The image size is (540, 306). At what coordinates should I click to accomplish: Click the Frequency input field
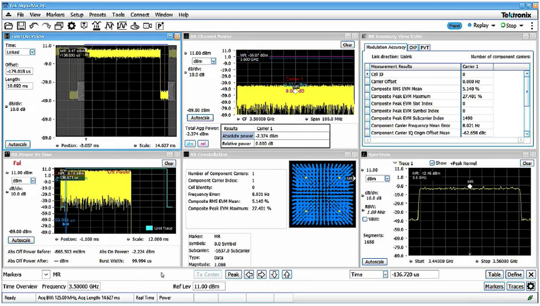(x=84, y=287)
